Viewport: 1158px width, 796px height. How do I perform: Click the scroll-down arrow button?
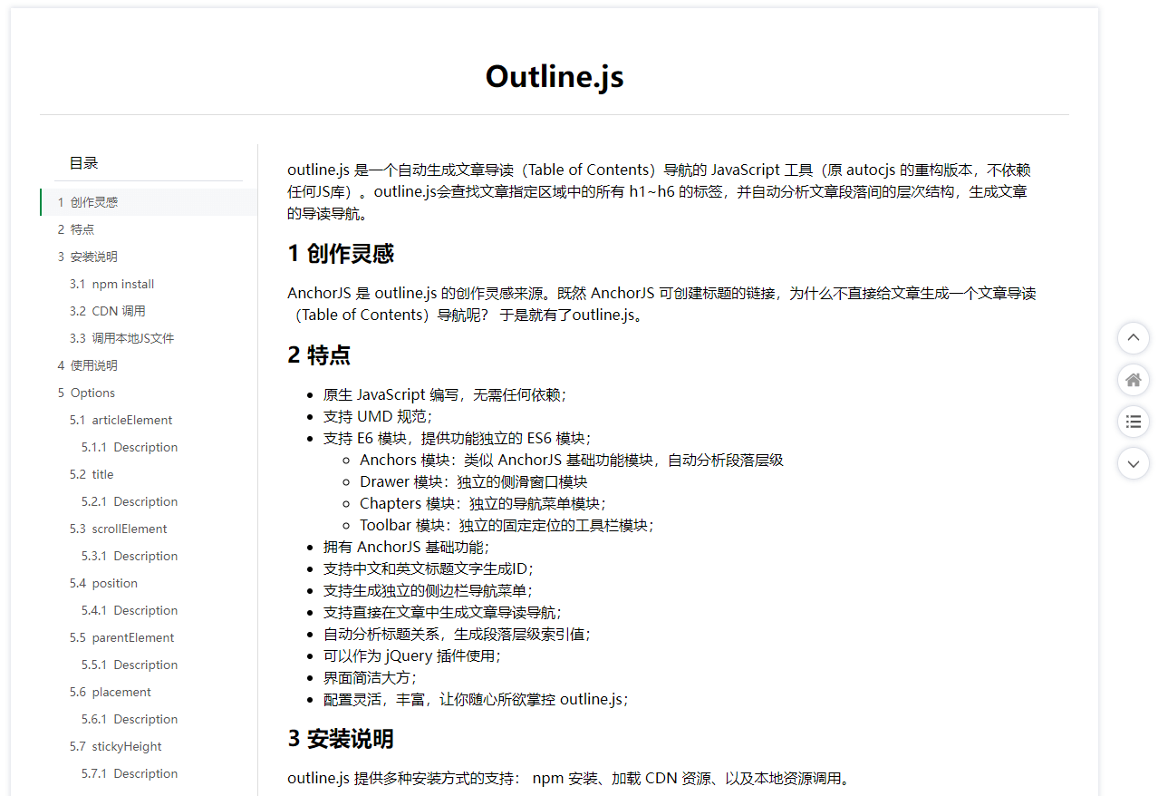pyautogui.click(x=1133, y=463)
